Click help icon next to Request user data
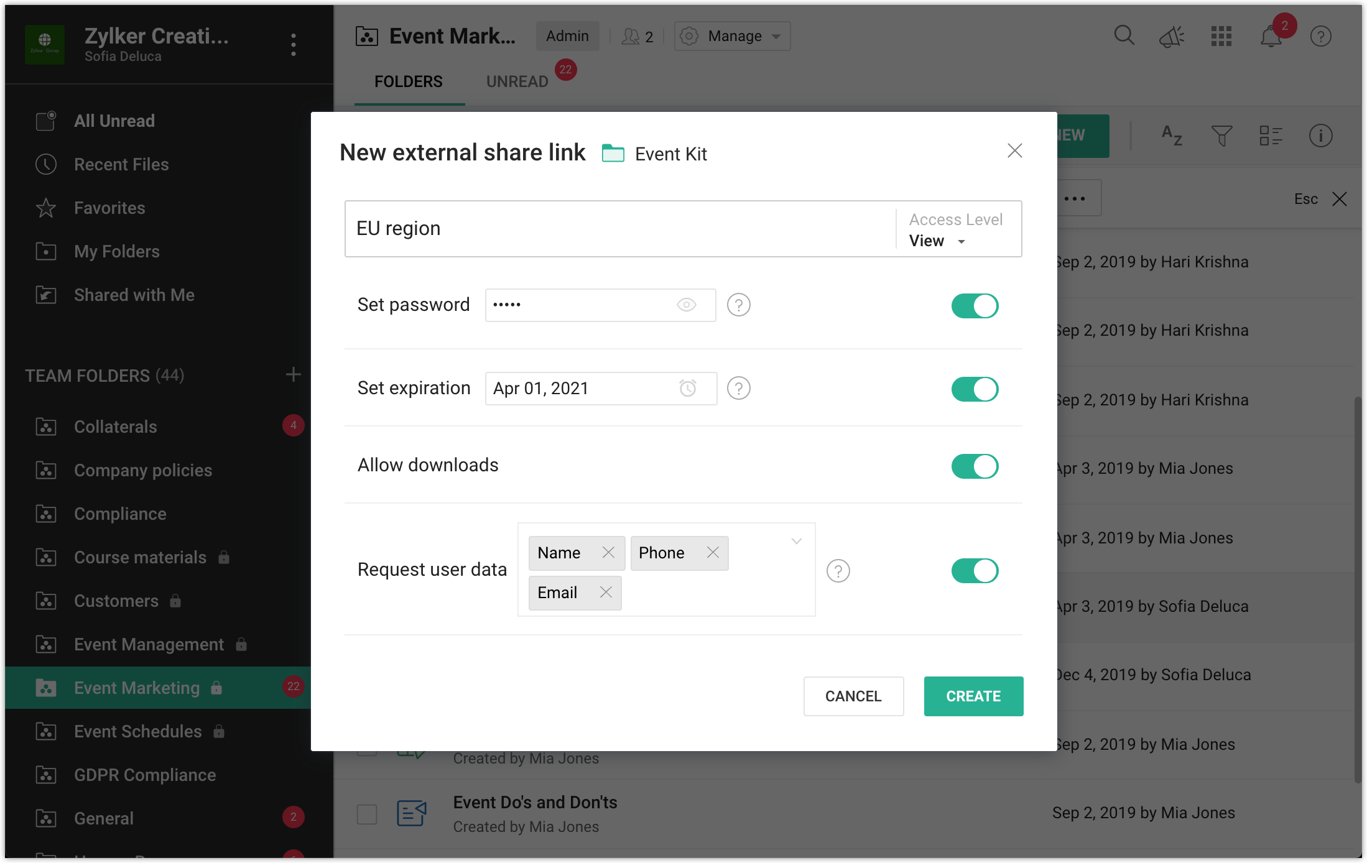The width and height of the screenshot is (1367, 863). (x=838, y=571)
